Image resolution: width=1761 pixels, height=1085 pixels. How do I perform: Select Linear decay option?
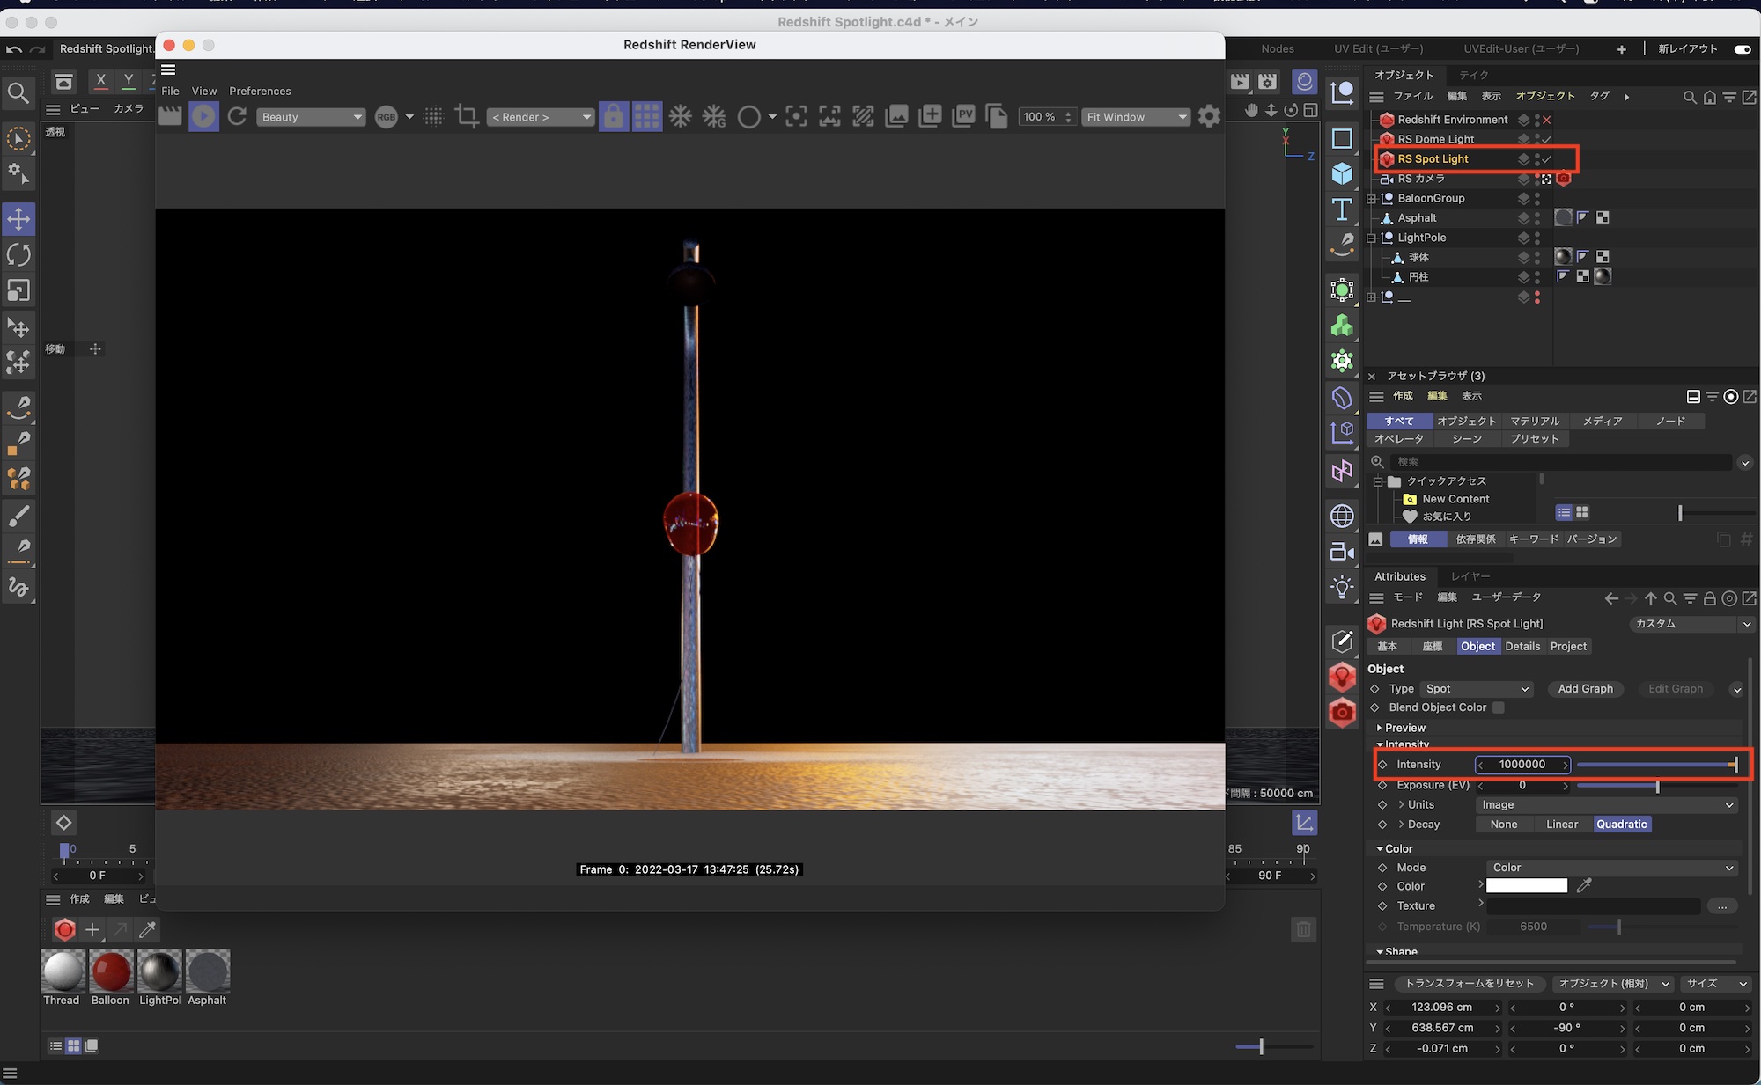coord(1561,825)
